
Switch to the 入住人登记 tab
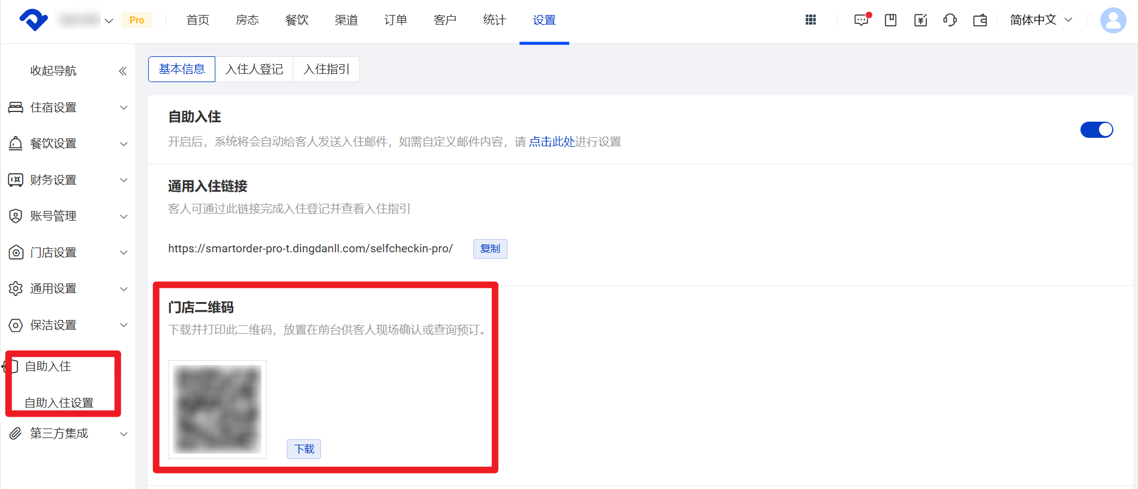(254, 69)
